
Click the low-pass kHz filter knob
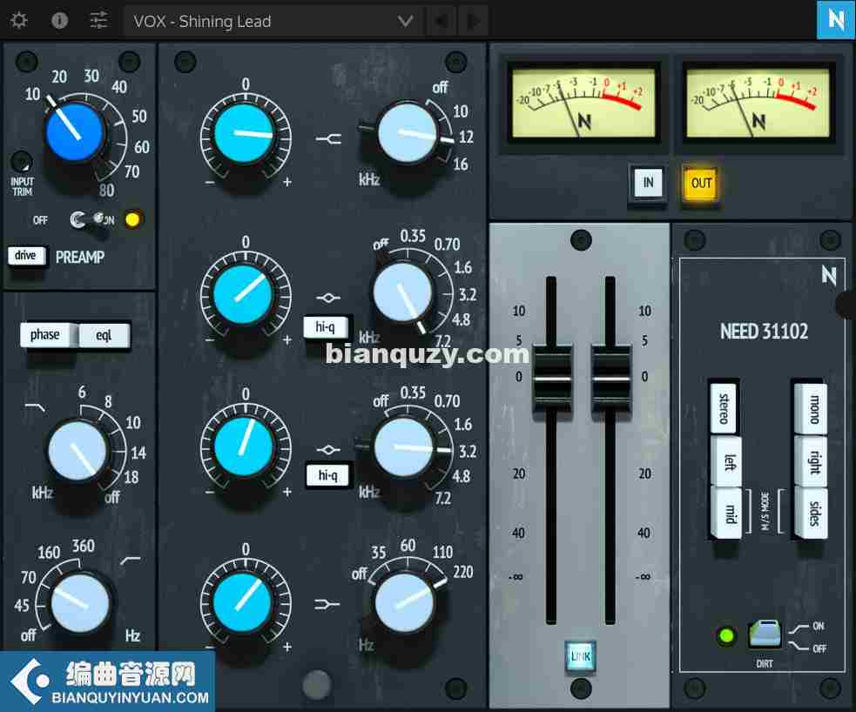tap(78, 451)
